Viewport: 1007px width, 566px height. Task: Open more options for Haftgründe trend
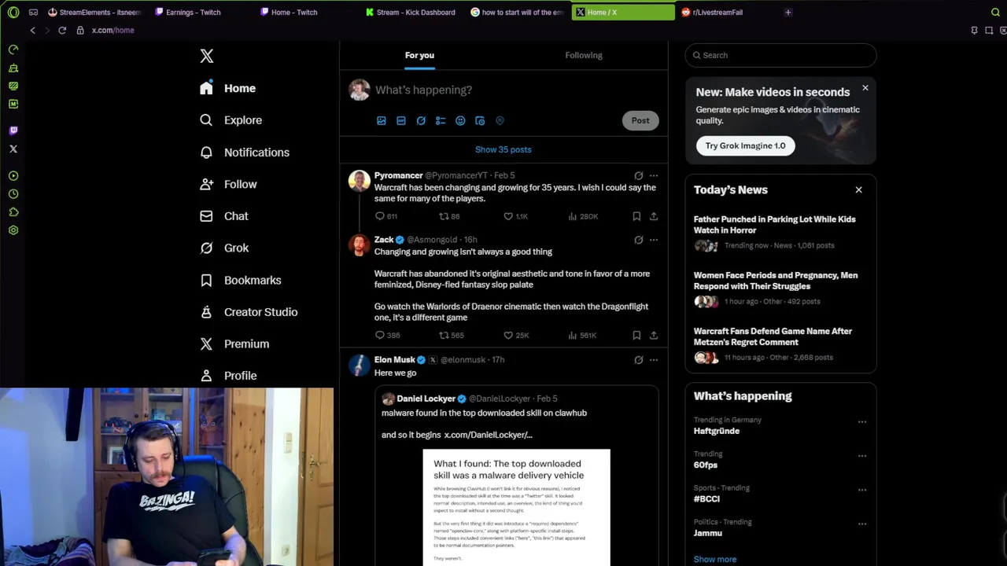point(862,421)
